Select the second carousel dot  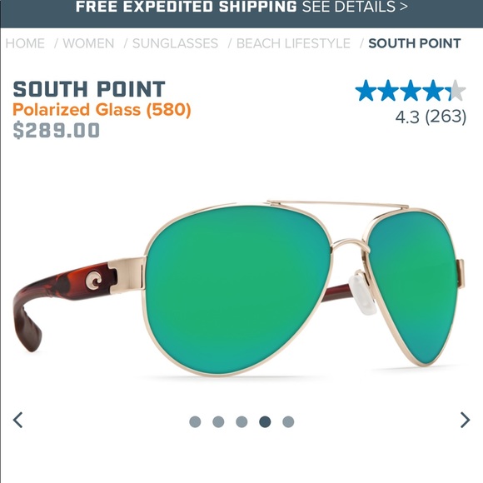click(x=218, y=421)
